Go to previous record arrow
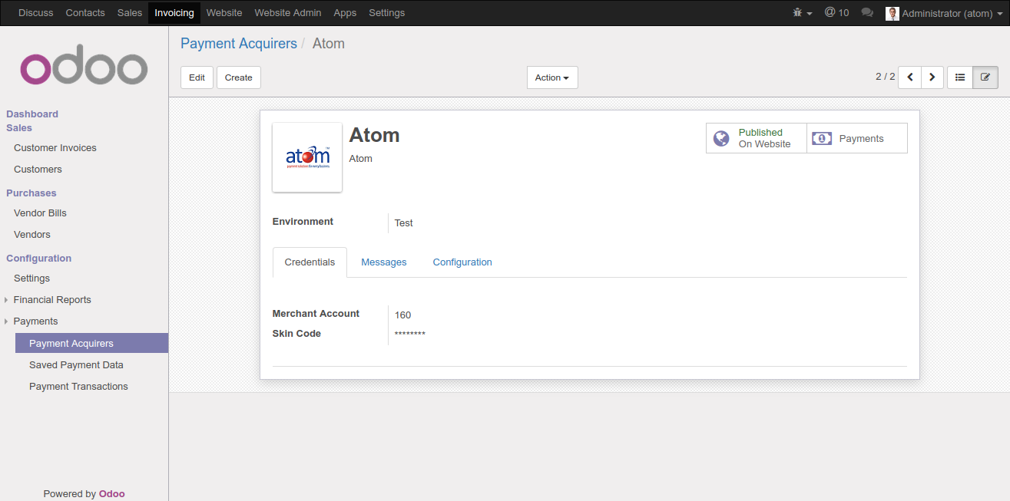This screenshot has height=501, width=1010. coord(909,77)
